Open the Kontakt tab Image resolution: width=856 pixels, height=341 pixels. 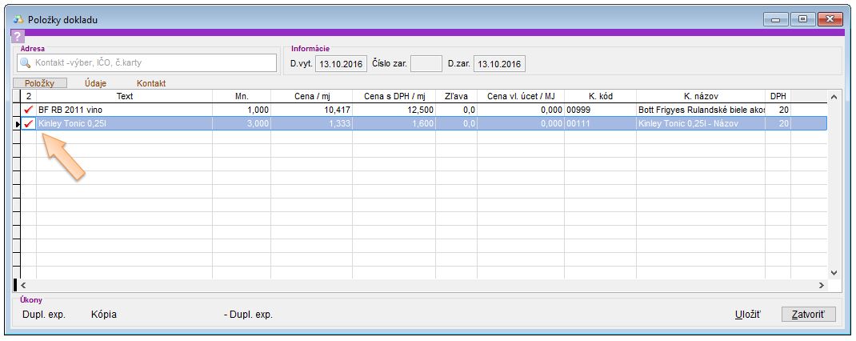coord(151,83)
